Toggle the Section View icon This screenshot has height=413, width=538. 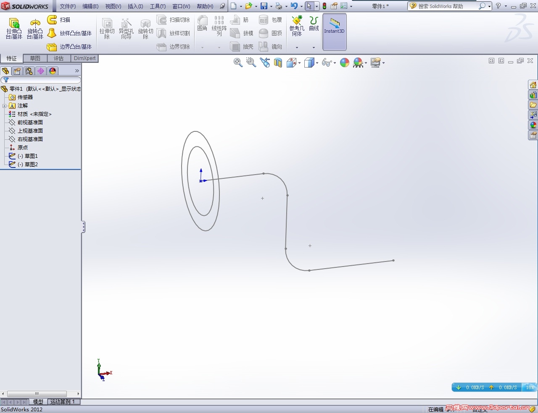[x=278, y=63]
